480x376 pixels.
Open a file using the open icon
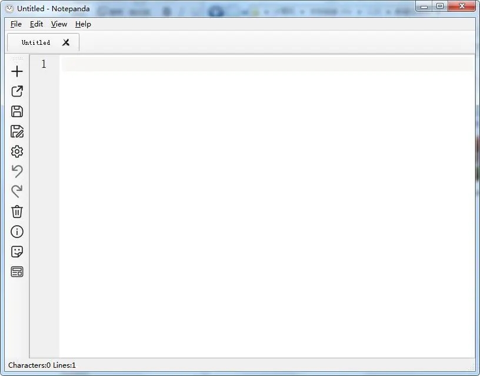(x=17, y=91)
